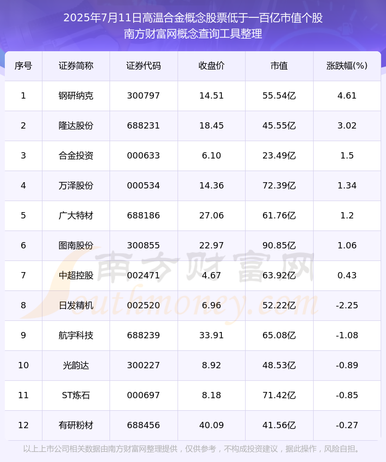Click closing price 18.45
Image resolution: width=386 pixels, height=462 pixels.
tap(211, 126)
